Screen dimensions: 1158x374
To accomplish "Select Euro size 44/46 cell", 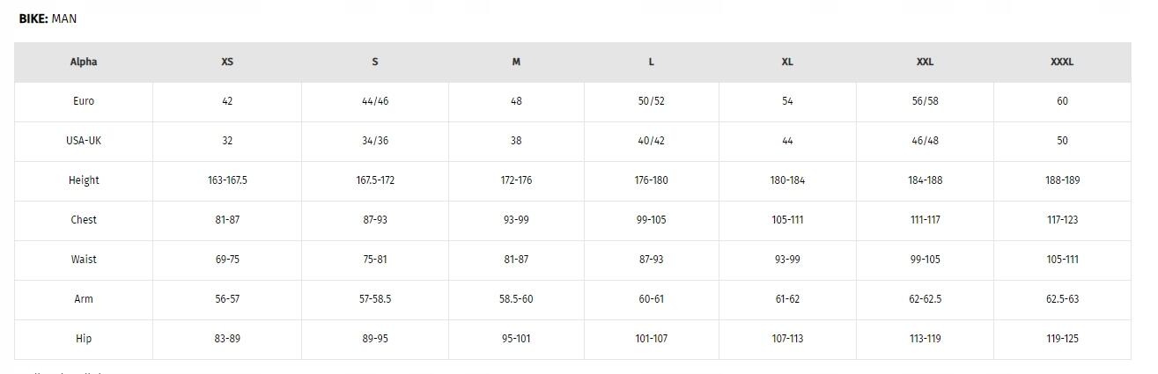I will pos(375,101).
